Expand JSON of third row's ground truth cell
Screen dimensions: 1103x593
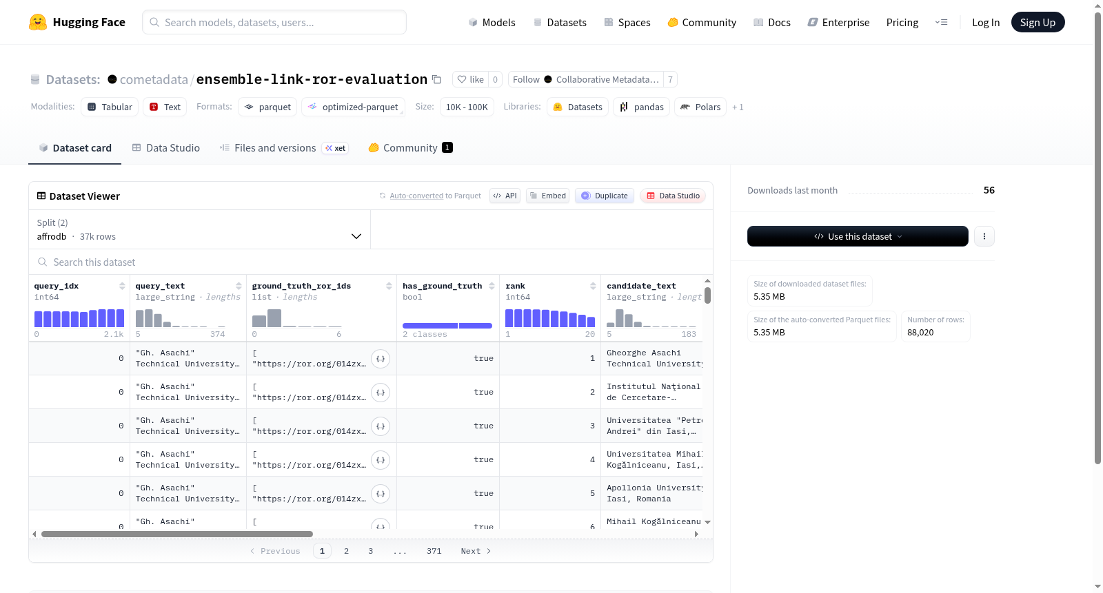click(x=381, y=426)
